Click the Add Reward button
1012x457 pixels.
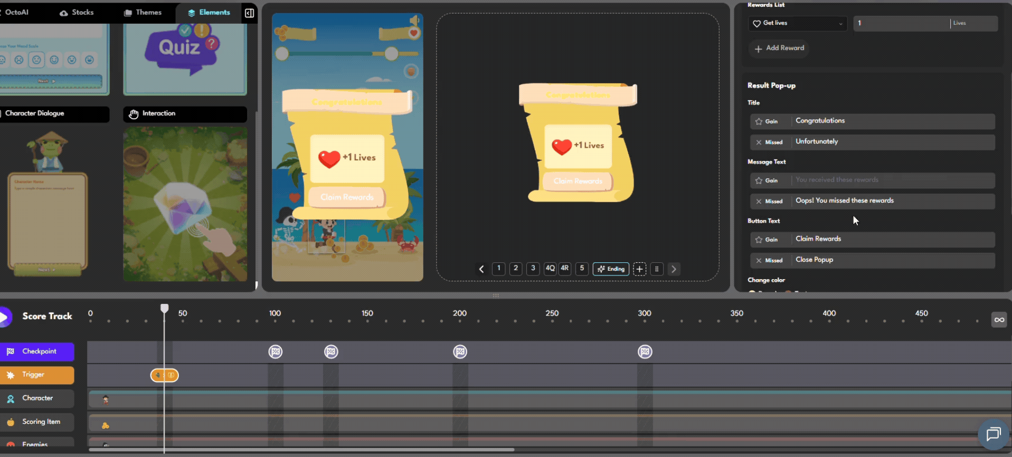point(779,48)
